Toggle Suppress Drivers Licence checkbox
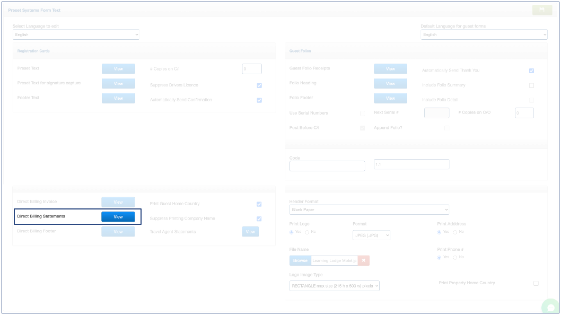 tap(259, 85)
